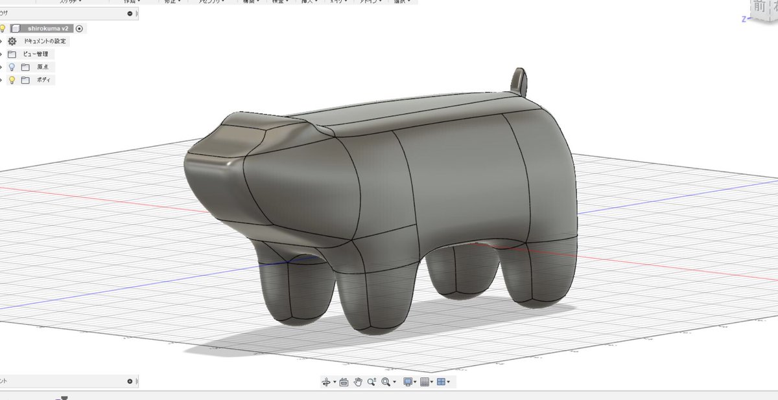The width and height of the screenshot is (778, 400).
Task: Open the Zoom Window options dropdown arrow
Action: (394, 382)
